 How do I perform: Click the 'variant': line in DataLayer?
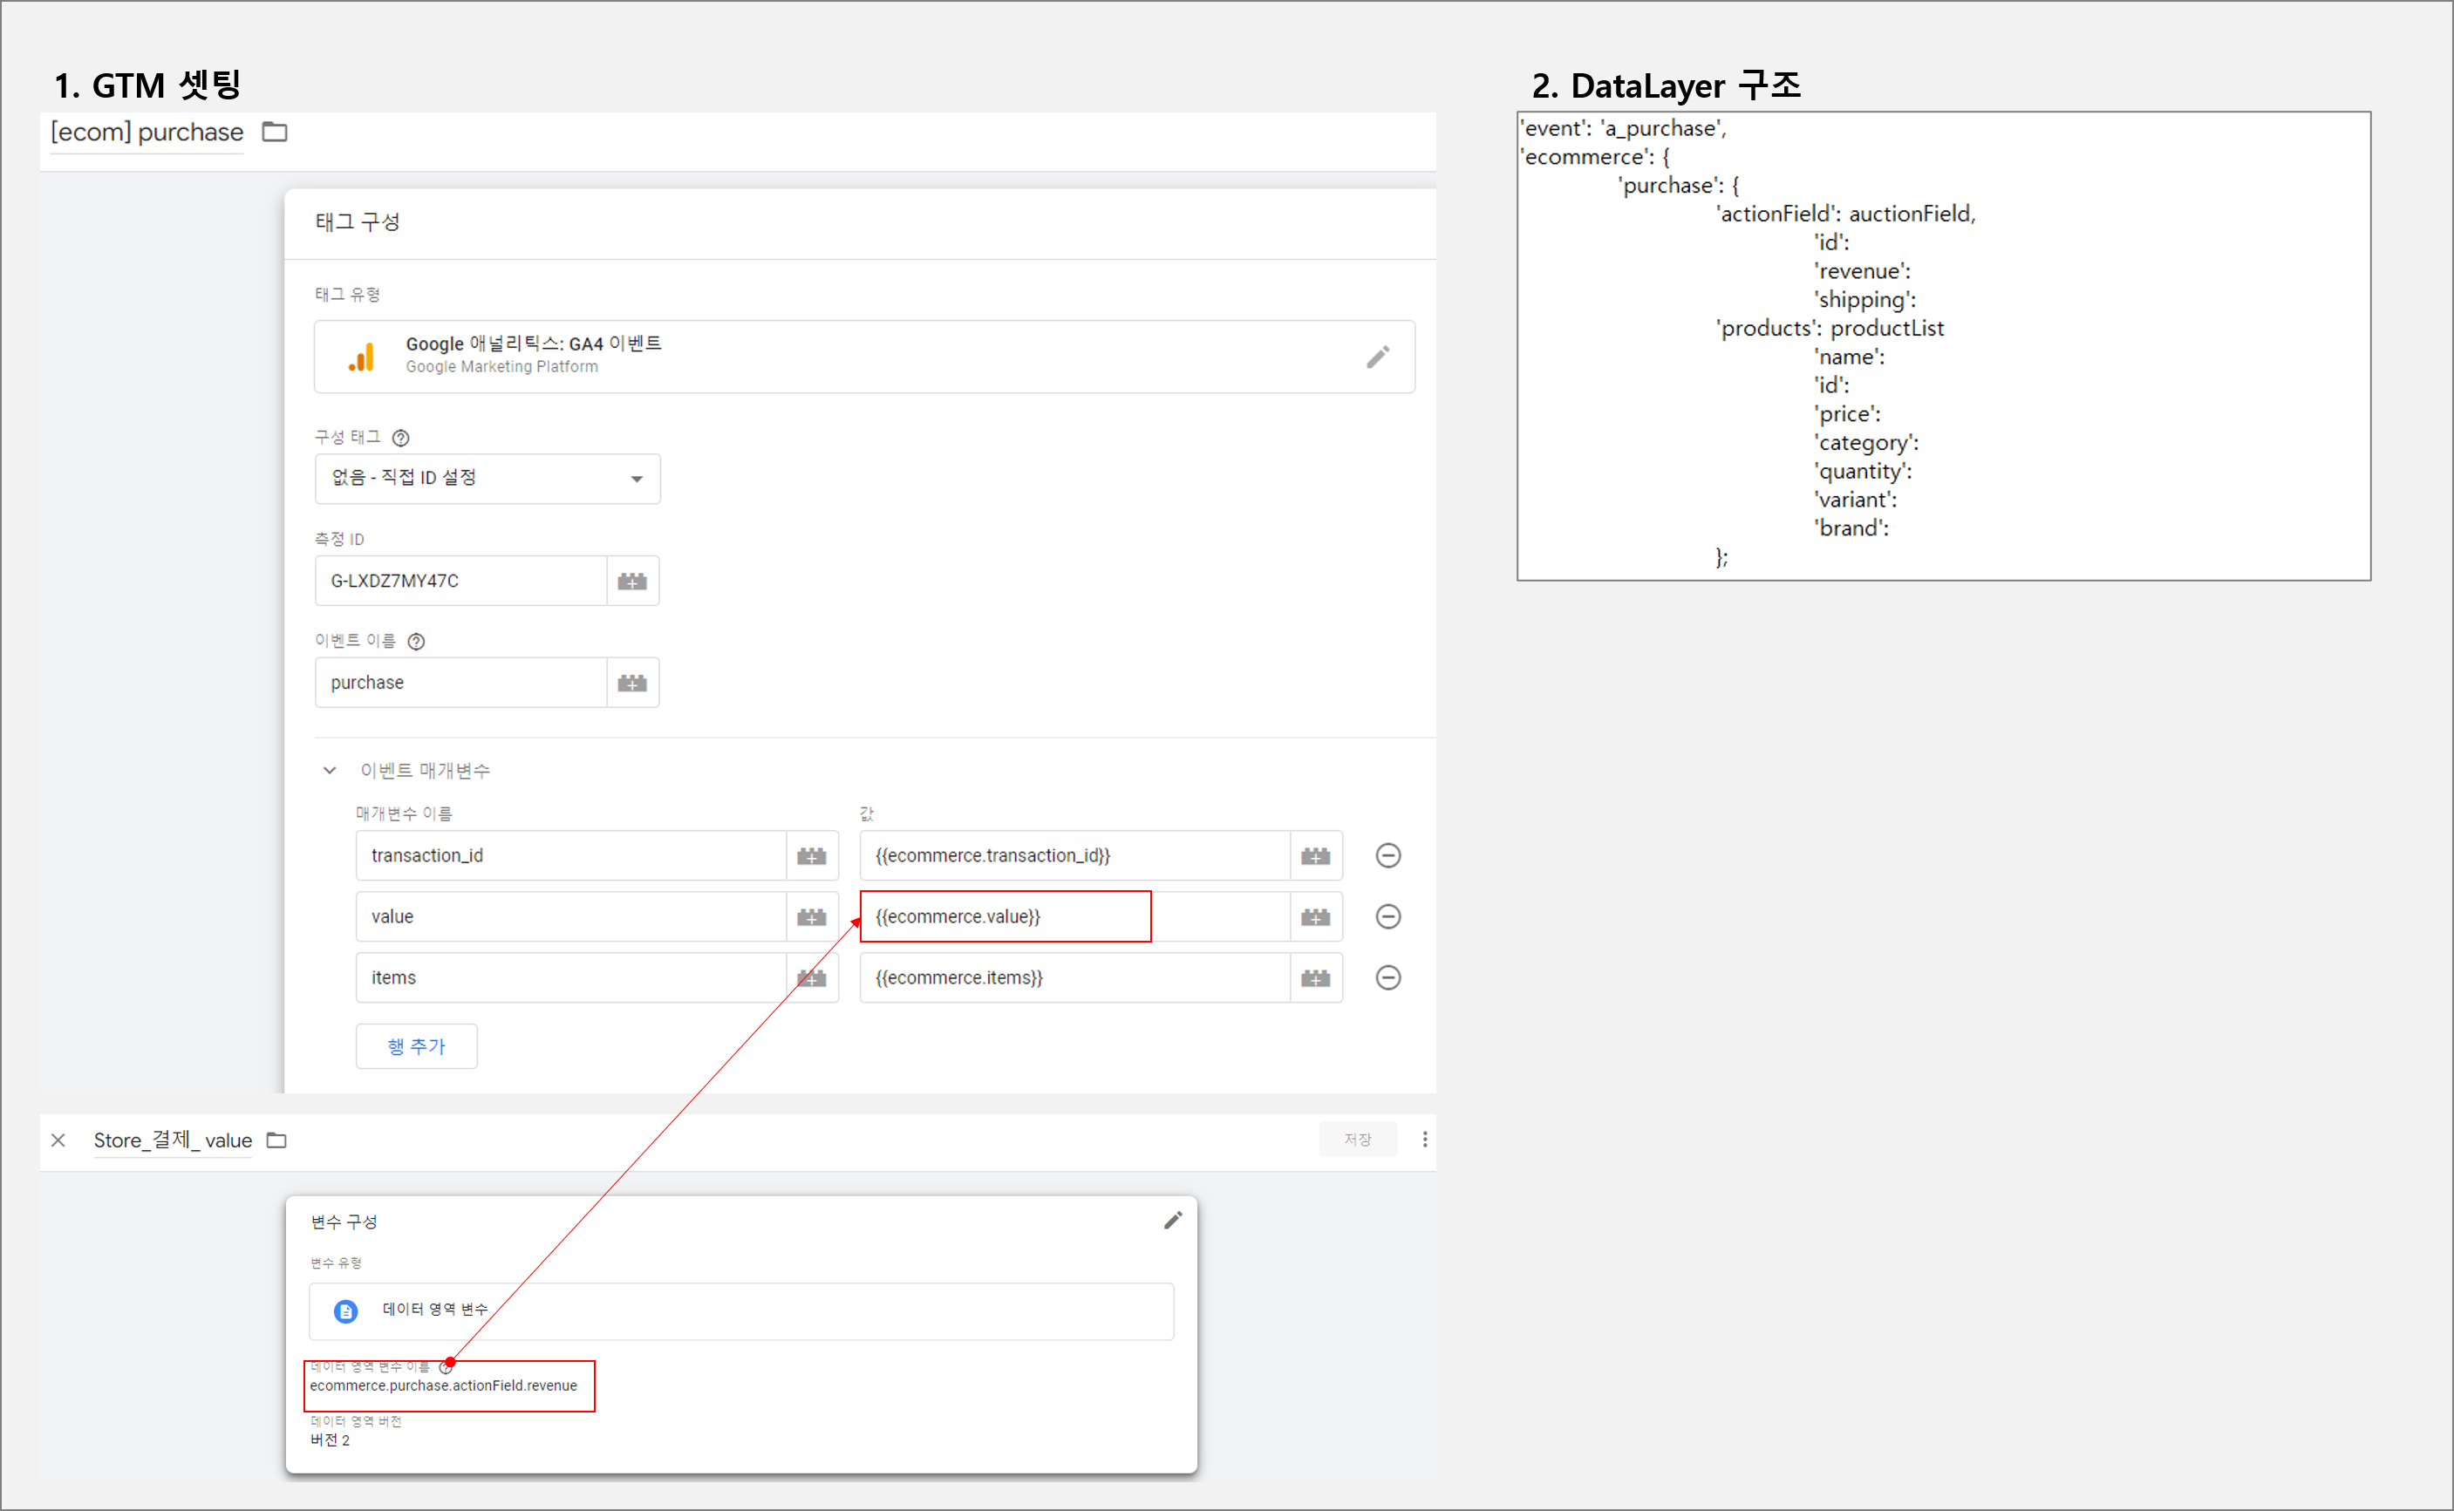click(x=1855, y=500)
